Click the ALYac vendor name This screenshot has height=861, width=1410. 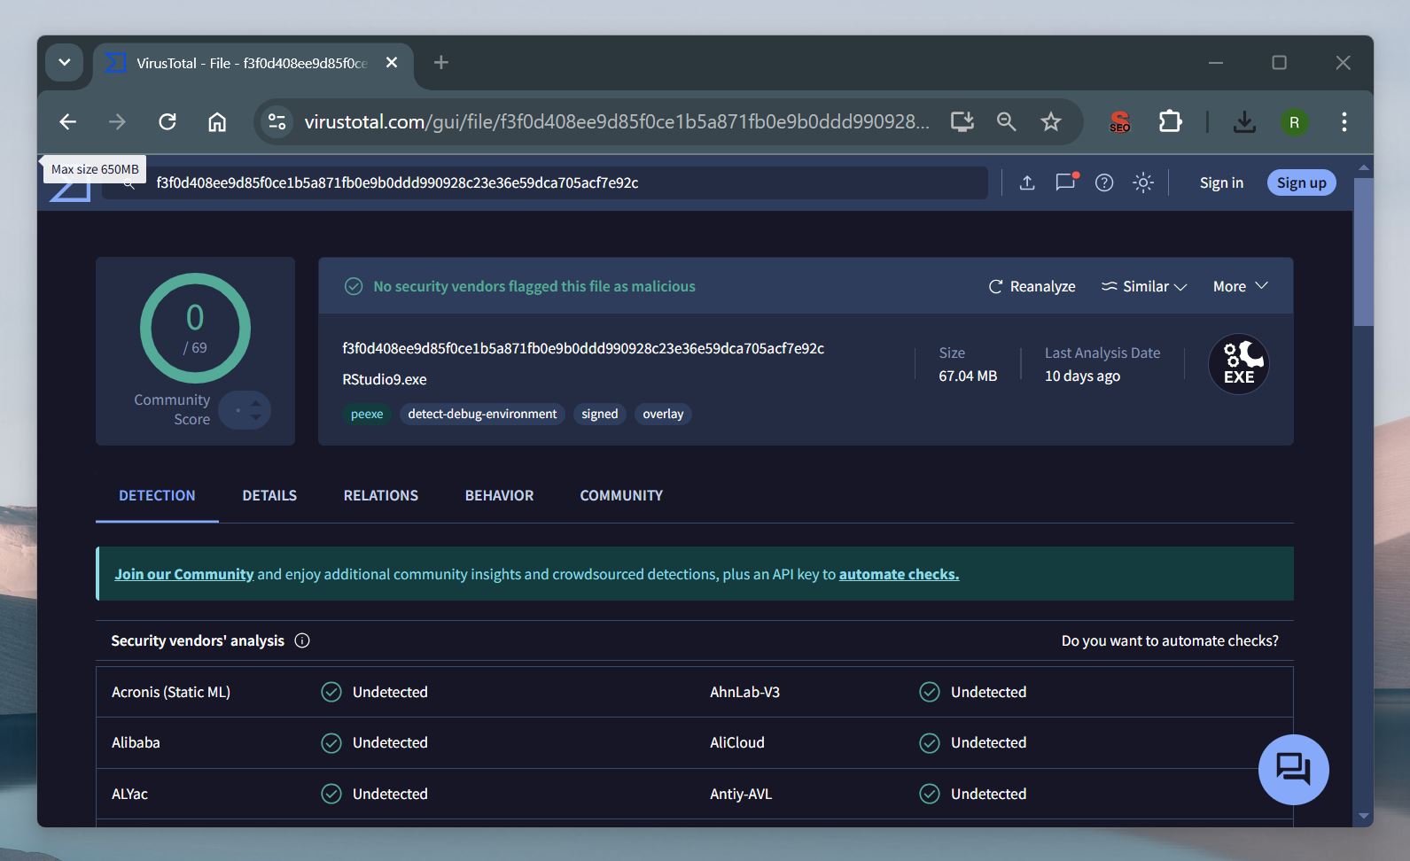pyautogui.click(x=129, y=794)
